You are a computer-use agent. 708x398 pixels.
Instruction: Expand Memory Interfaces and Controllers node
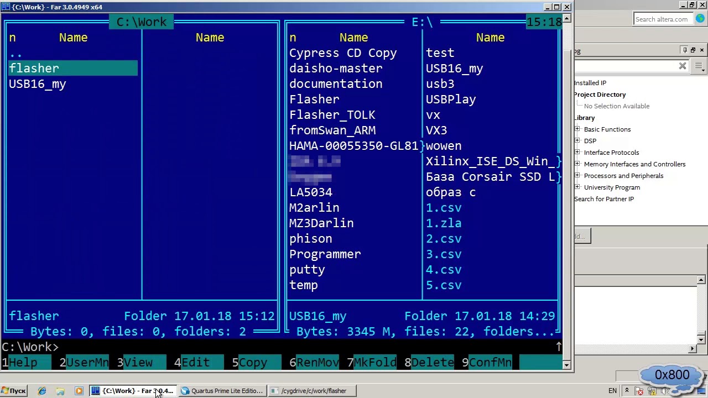(x=577, y=164)
